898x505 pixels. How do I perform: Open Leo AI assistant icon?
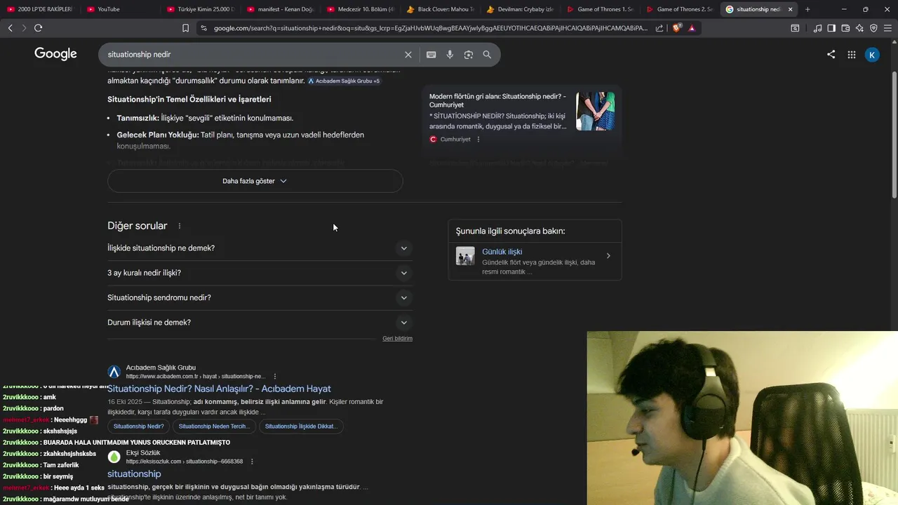(859, 28)
